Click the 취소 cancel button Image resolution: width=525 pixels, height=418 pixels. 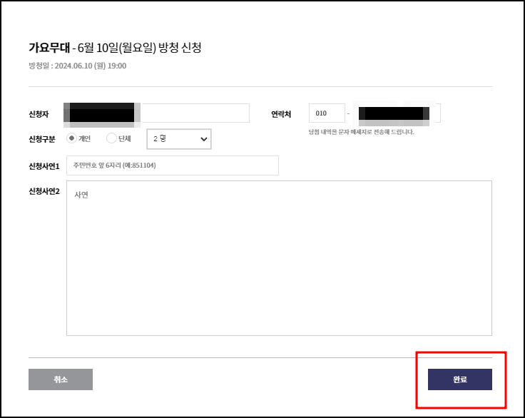(x=61, y=379)
